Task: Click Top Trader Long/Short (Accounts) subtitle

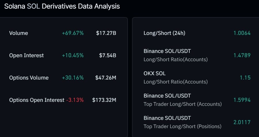Action: 182,104
